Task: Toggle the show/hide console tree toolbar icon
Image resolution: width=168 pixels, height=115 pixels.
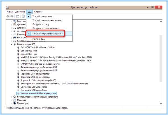Action: pyautogui.click(x=18, y=16)
